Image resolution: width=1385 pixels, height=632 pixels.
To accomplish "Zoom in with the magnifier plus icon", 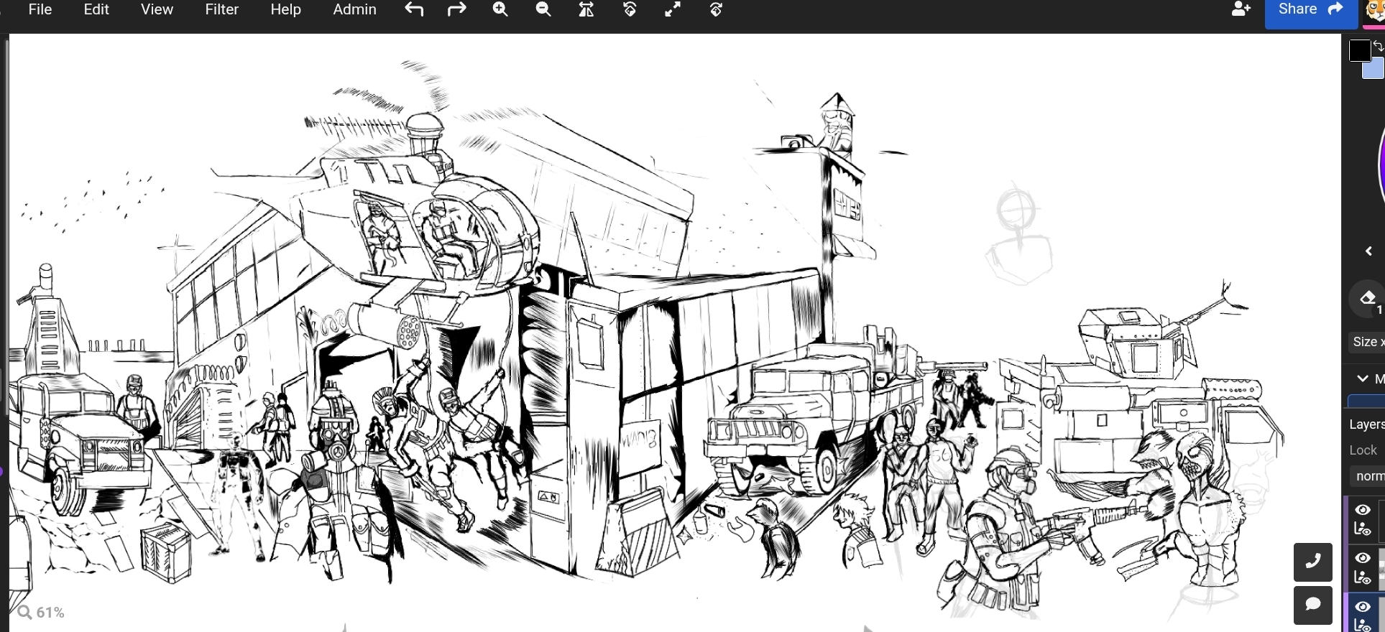I will tap(500, 9).
